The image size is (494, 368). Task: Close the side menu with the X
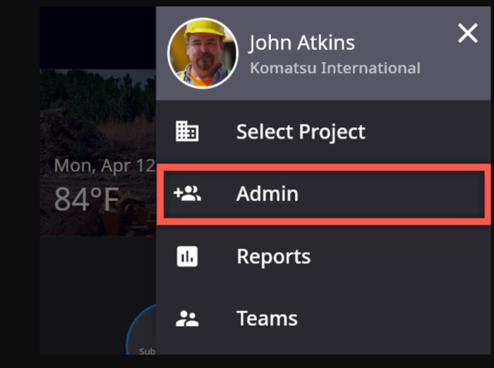coord(468,33)
